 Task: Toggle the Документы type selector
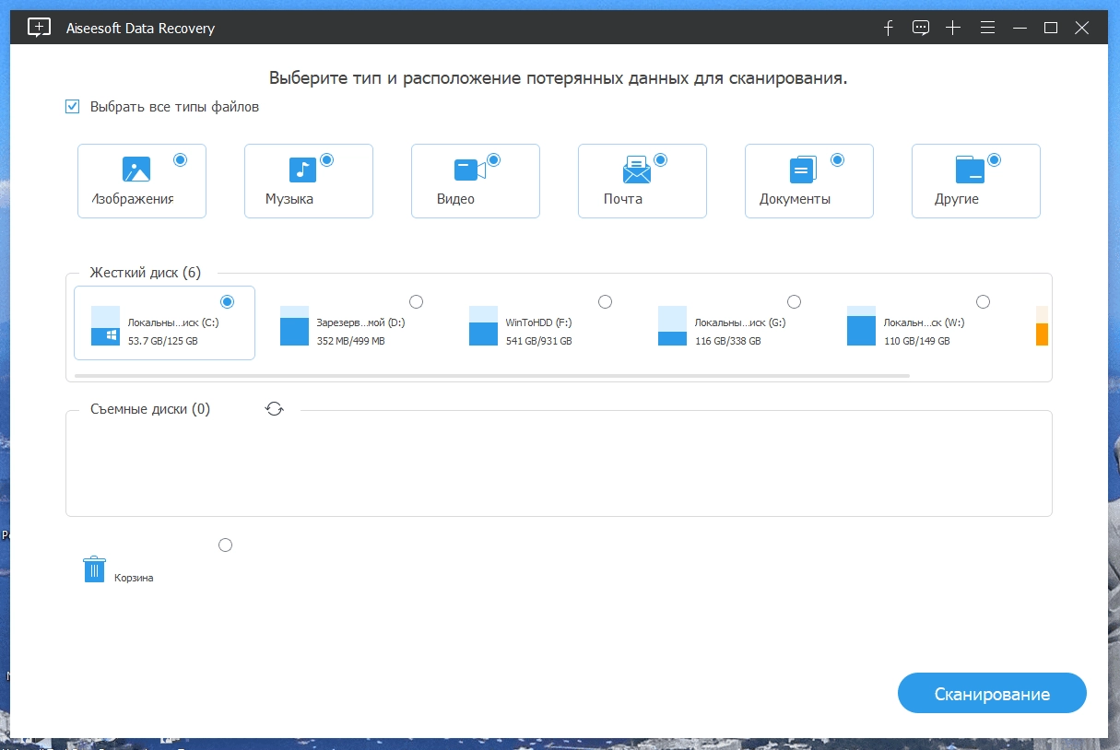837,159
